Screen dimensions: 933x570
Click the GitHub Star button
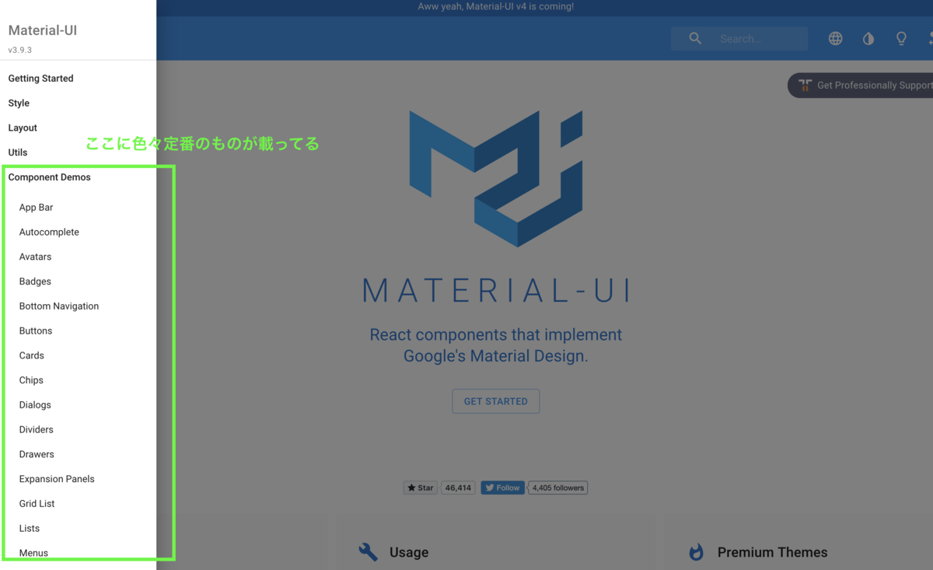(x=421, y=488)
